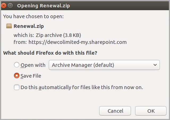
Task: Click the Zip archive (3.8 KB) description
Action: pyautogui.click(x=58, y=35)
